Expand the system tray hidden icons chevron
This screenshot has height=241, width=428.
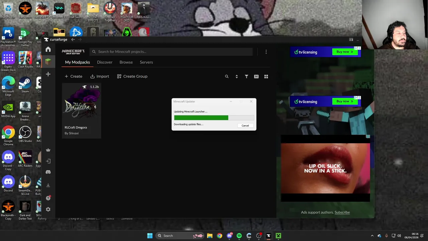click(372, 236)
